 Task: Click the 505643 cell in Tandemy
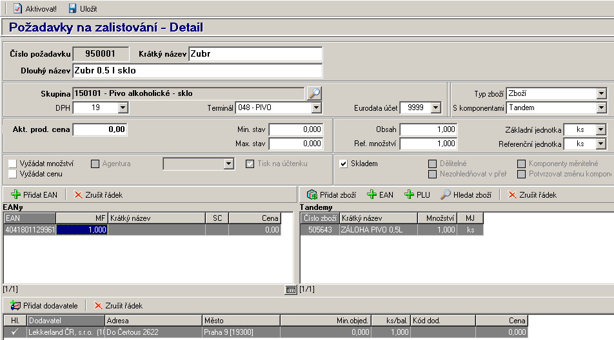click(320, 230)
